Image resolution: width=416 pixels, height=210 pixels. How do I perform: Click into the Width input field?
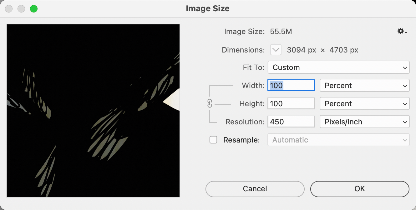point(291,86)
